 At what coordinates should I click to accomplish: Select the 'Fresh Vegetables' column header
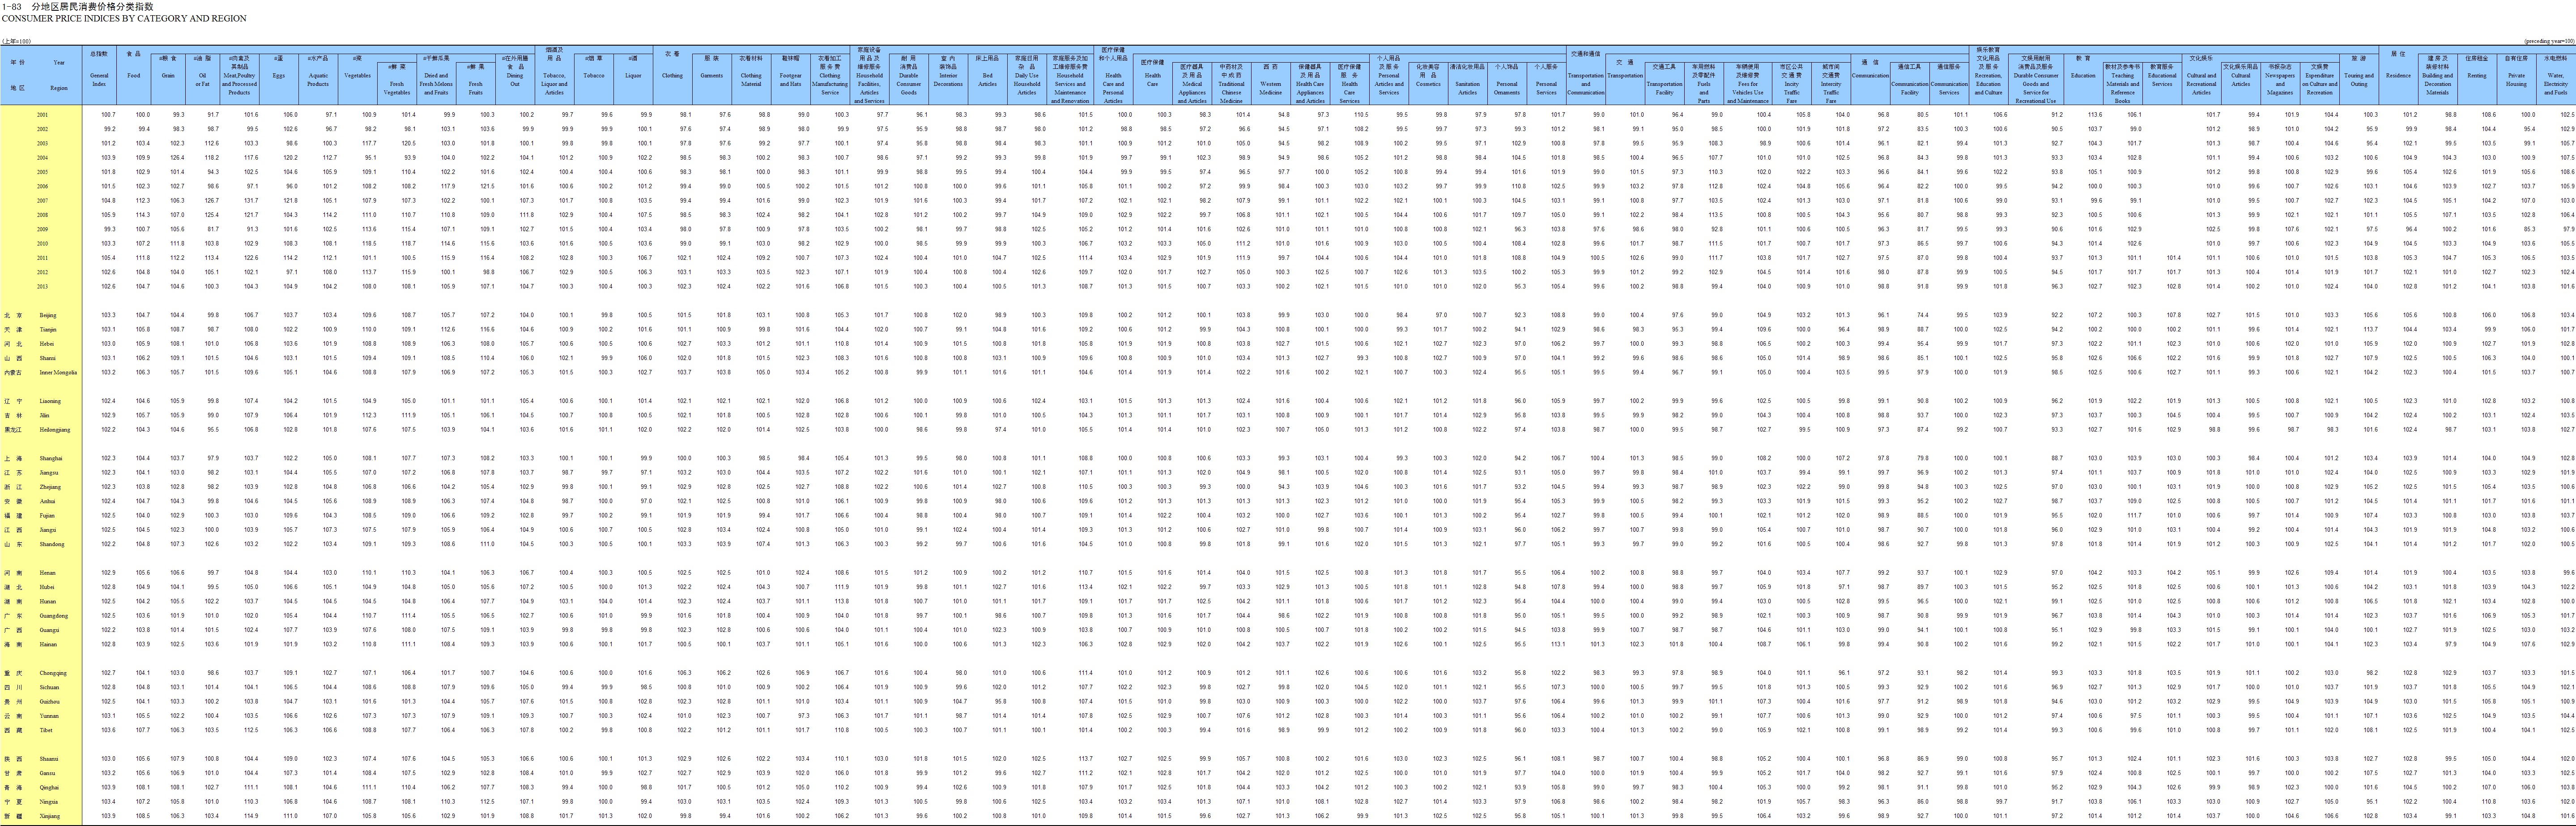point(397,88)
